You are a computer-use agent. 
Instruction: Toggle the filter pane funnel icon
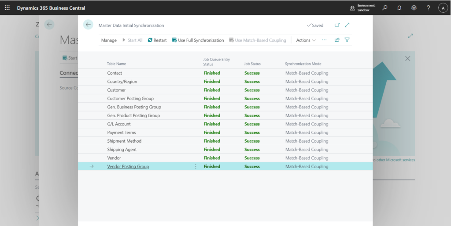click(347, 40)
